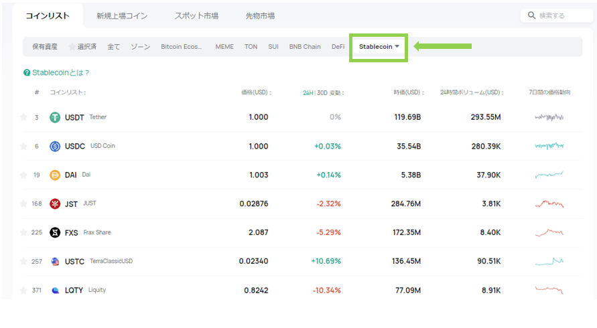This screenshot has width=597, height=328.
Task: Open the USDT coin name link
Action: coord(74,118)
